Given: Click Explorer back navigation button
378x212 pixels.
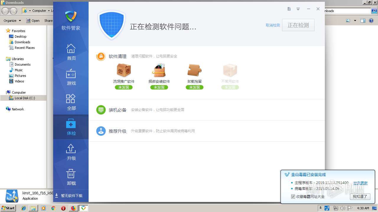Looking at the screenshot, I should click(5, 11).
